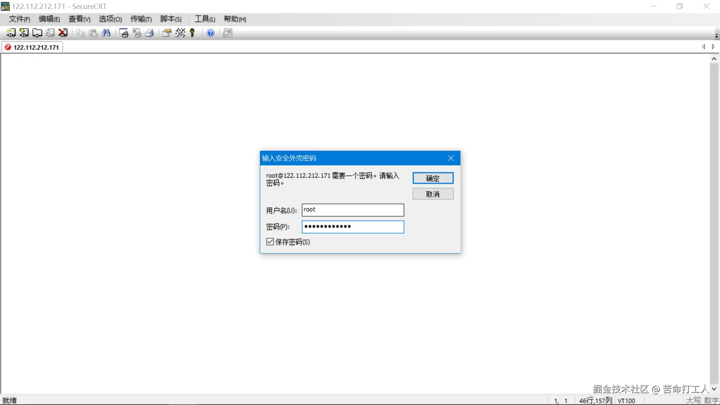Click the 确定 button
Image resolution: width=720 pixels, height=405 pixels.
point(433,178)
